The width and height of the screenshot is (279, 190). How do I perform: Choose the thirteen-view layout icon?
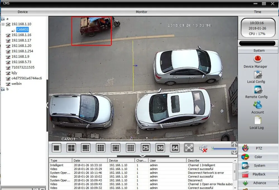(x=116, y=148)
